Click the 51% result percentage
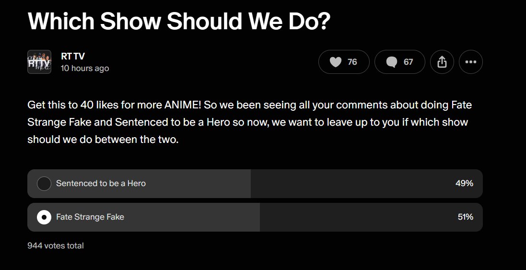This screenshot has width=526, height=270. point(465,217)
